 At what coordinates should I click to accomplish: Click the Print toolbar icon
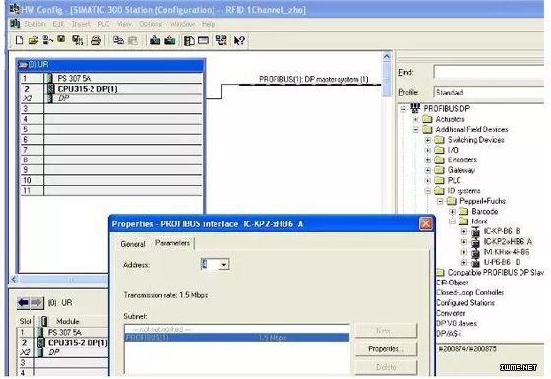[96, 41]
